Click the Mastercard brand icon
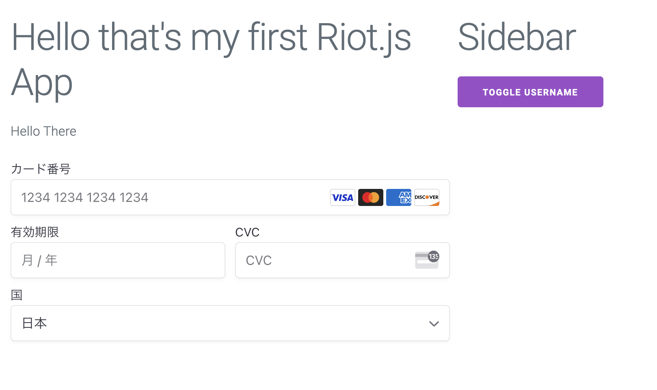Viewport: 657px width, 390px height. [x=370, y=197]
